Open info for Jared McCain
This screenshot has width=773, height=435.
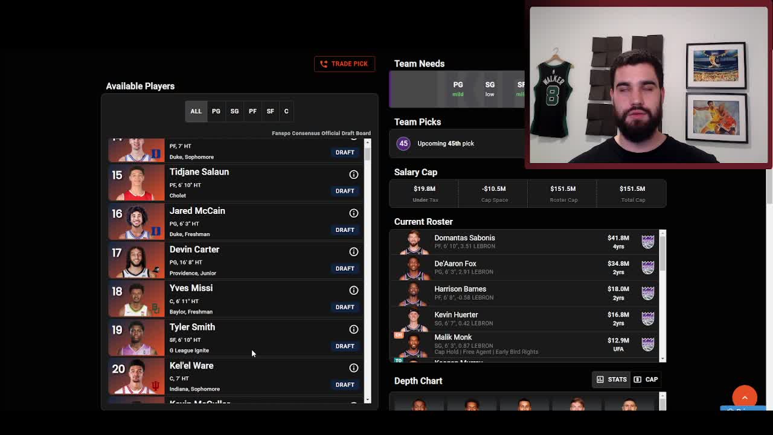click(354, 213)
